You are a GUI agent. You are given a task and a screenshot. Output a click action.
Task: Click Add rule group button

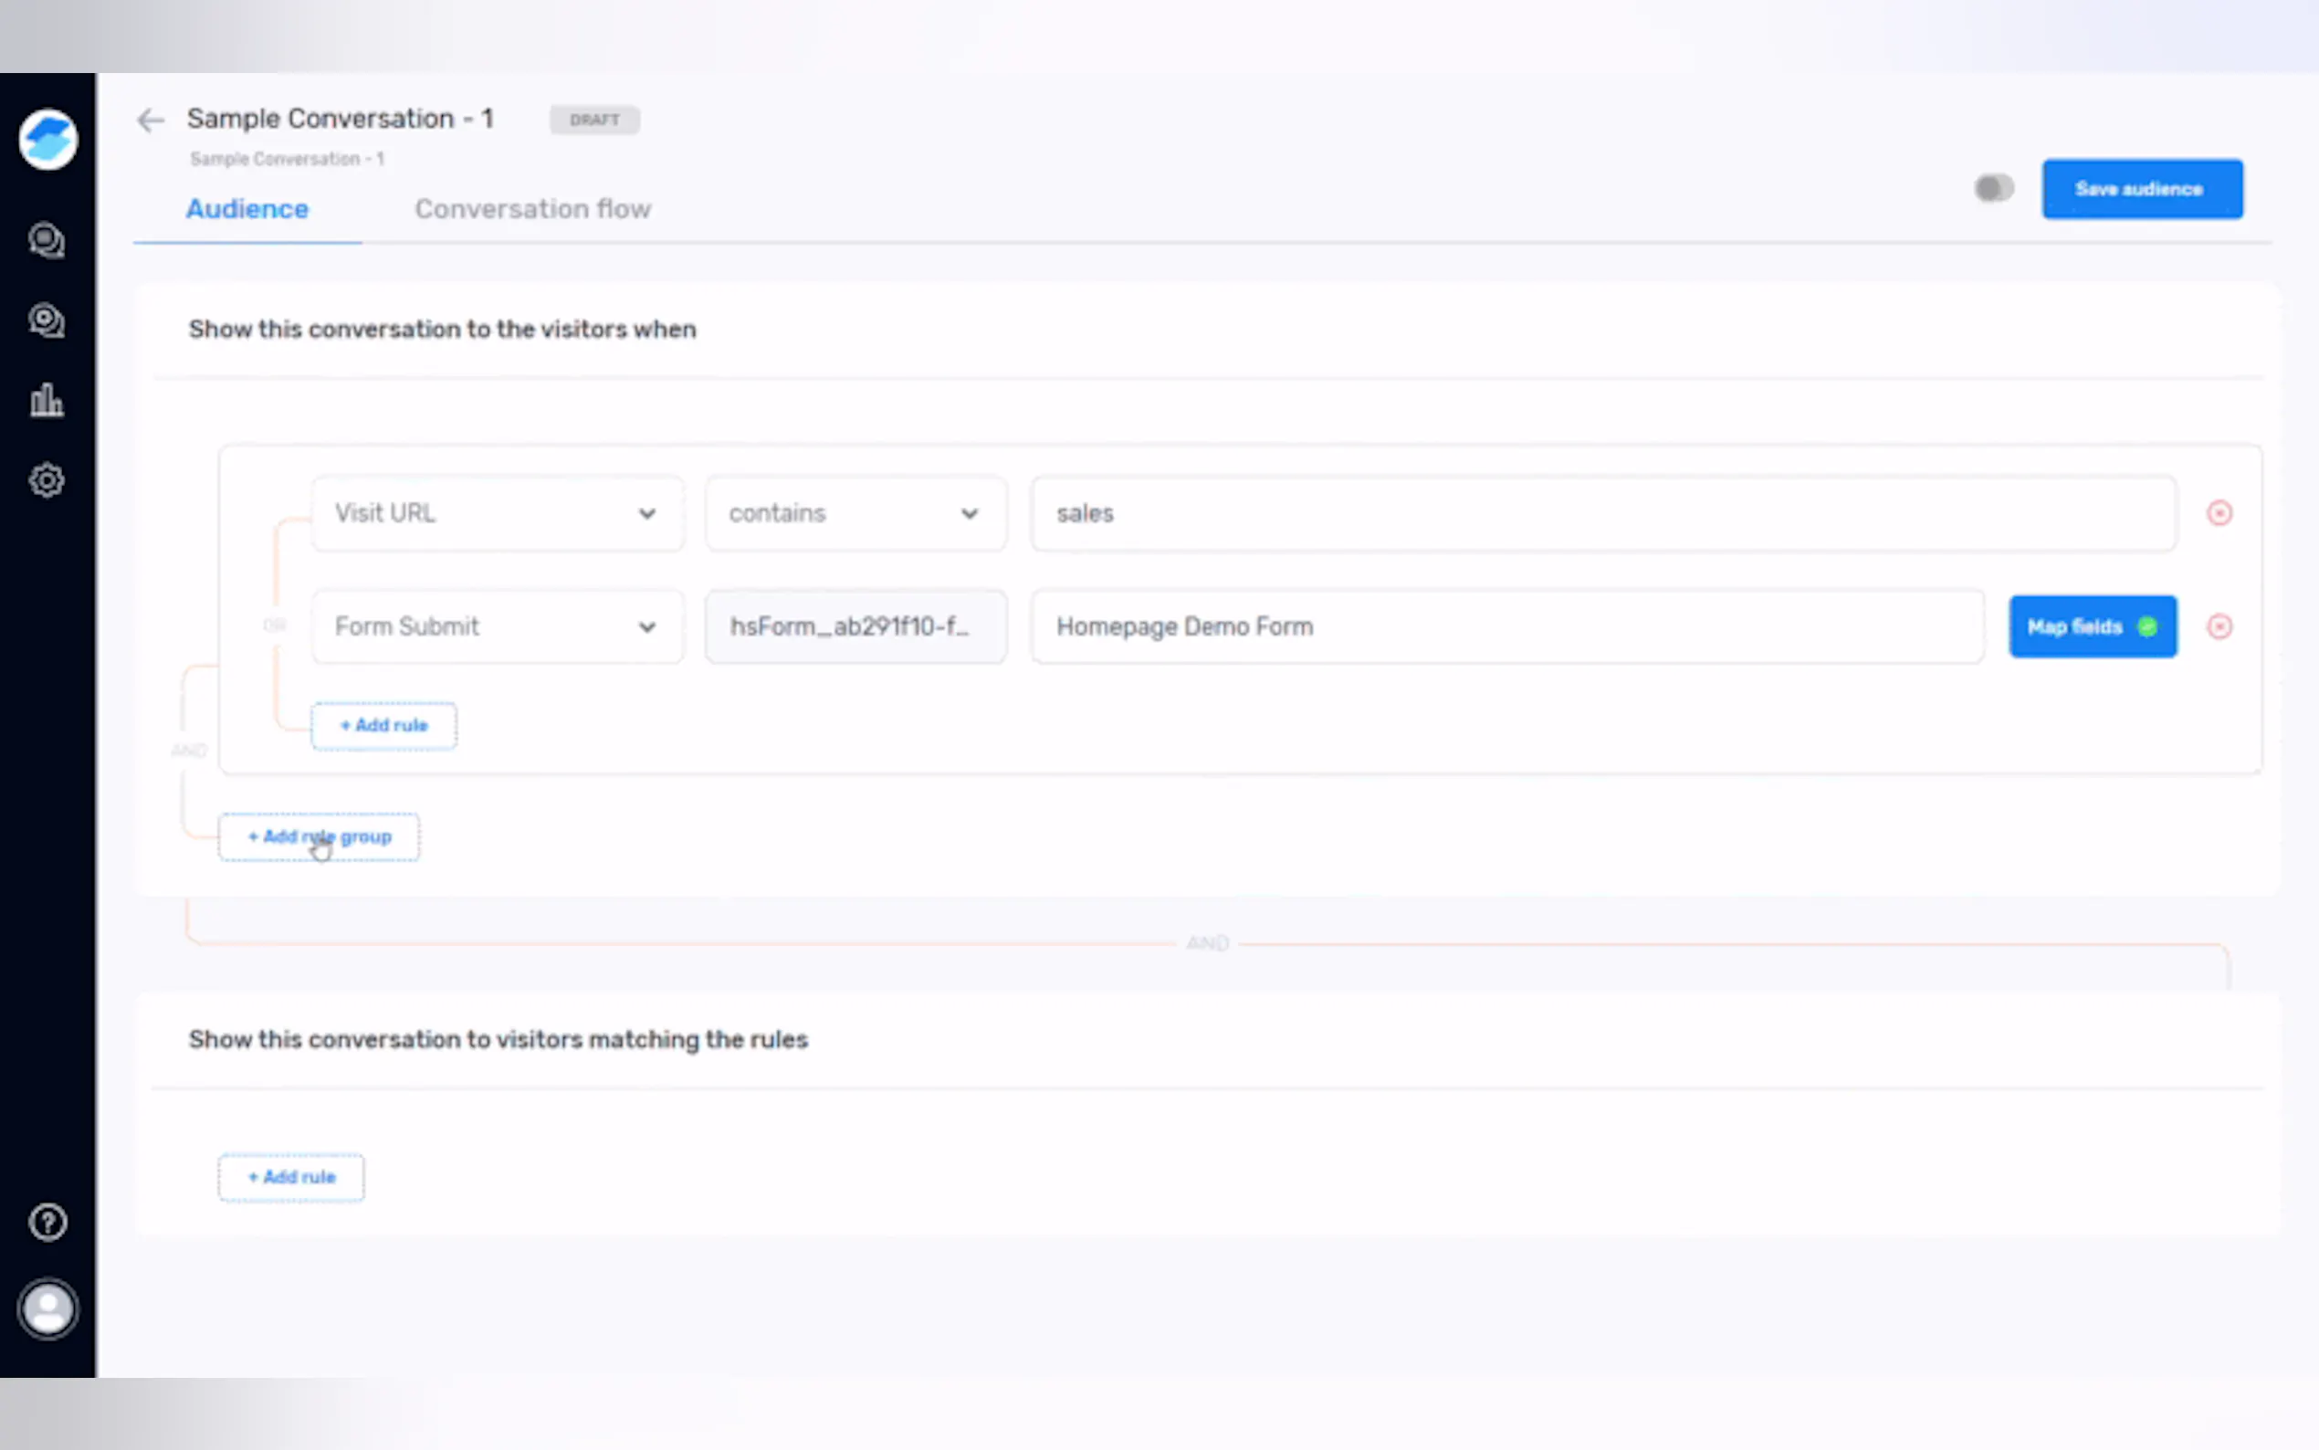(x=320, y=836)
